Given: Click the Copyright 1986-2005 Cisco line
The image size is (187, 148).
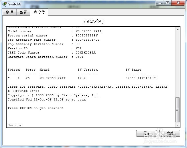Looking at the screenshot, I should [53, 95].
